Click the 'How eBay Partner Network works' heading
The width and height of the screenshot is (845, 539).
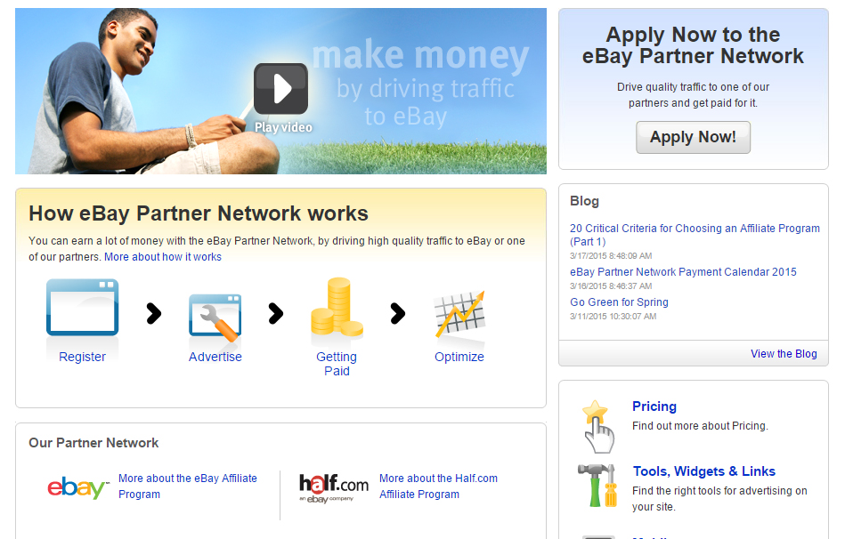pyautogui.click(x=199, y=213)
